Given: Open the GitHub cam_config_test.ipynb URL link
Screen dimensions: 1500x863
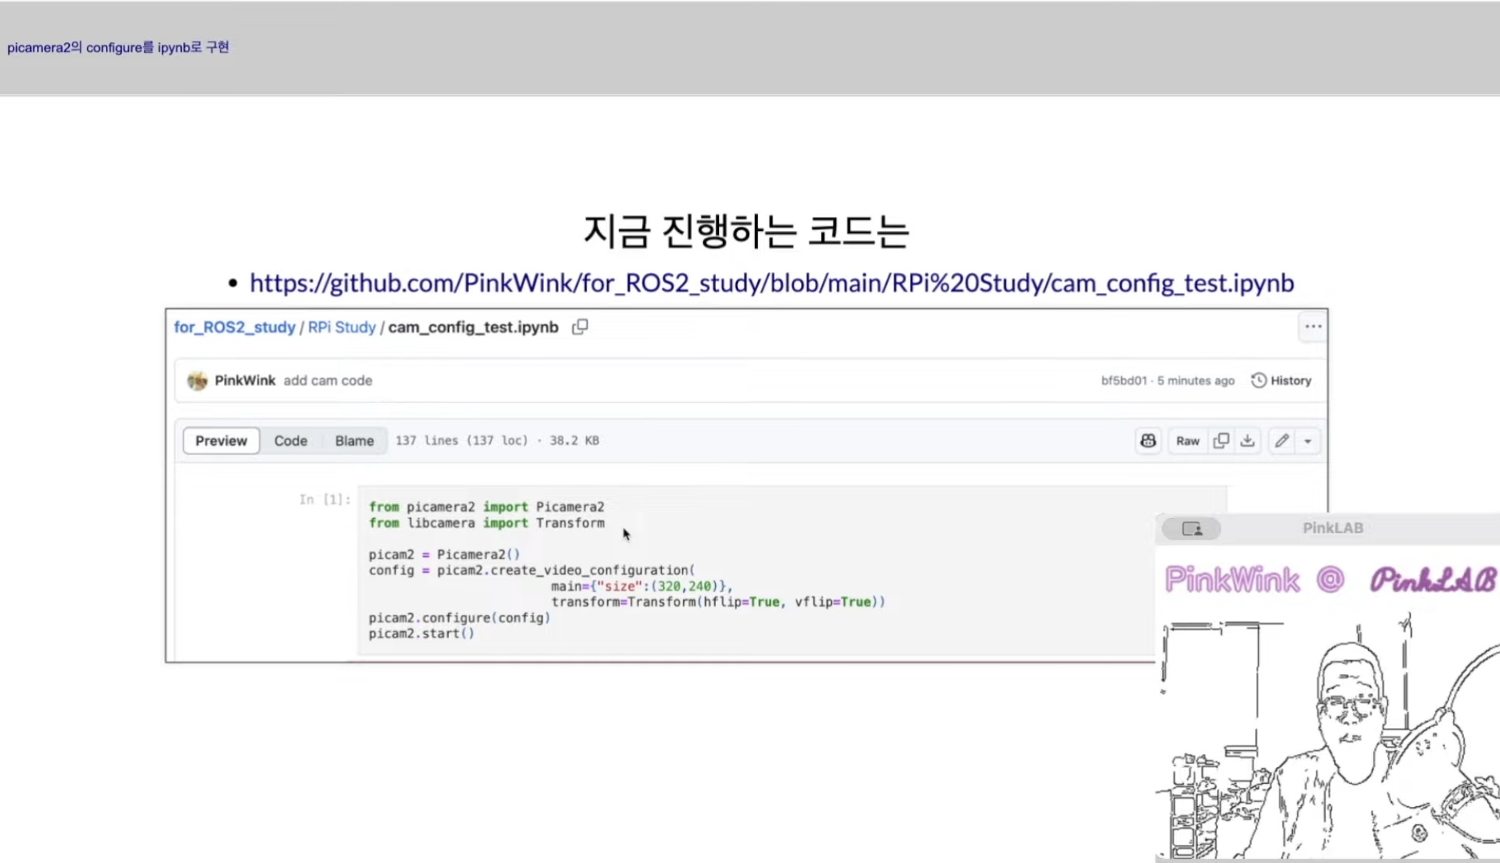Looking at the screenshot, I should [771, 283].
